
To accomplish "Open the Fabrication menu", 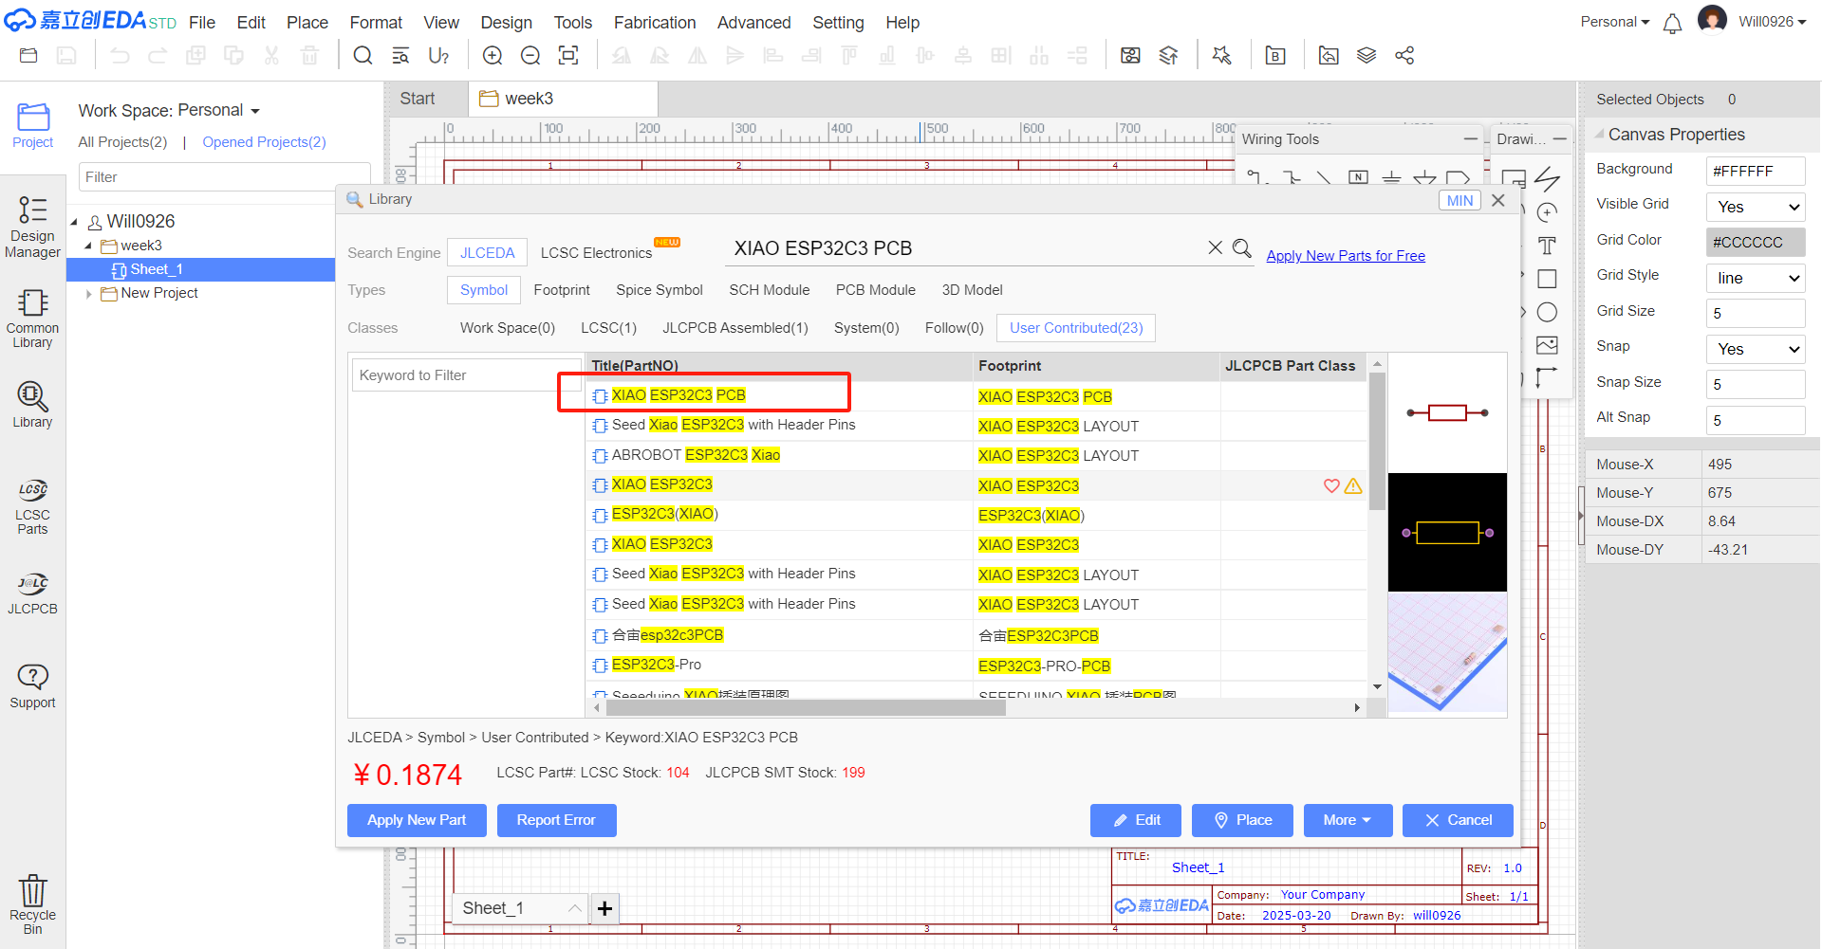I will (x=654, y=23).
